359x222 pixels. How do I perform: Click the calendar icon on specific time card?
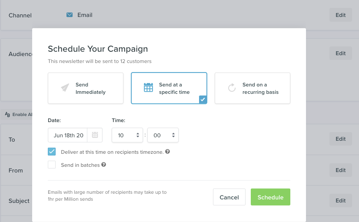(x=149, y=88)
